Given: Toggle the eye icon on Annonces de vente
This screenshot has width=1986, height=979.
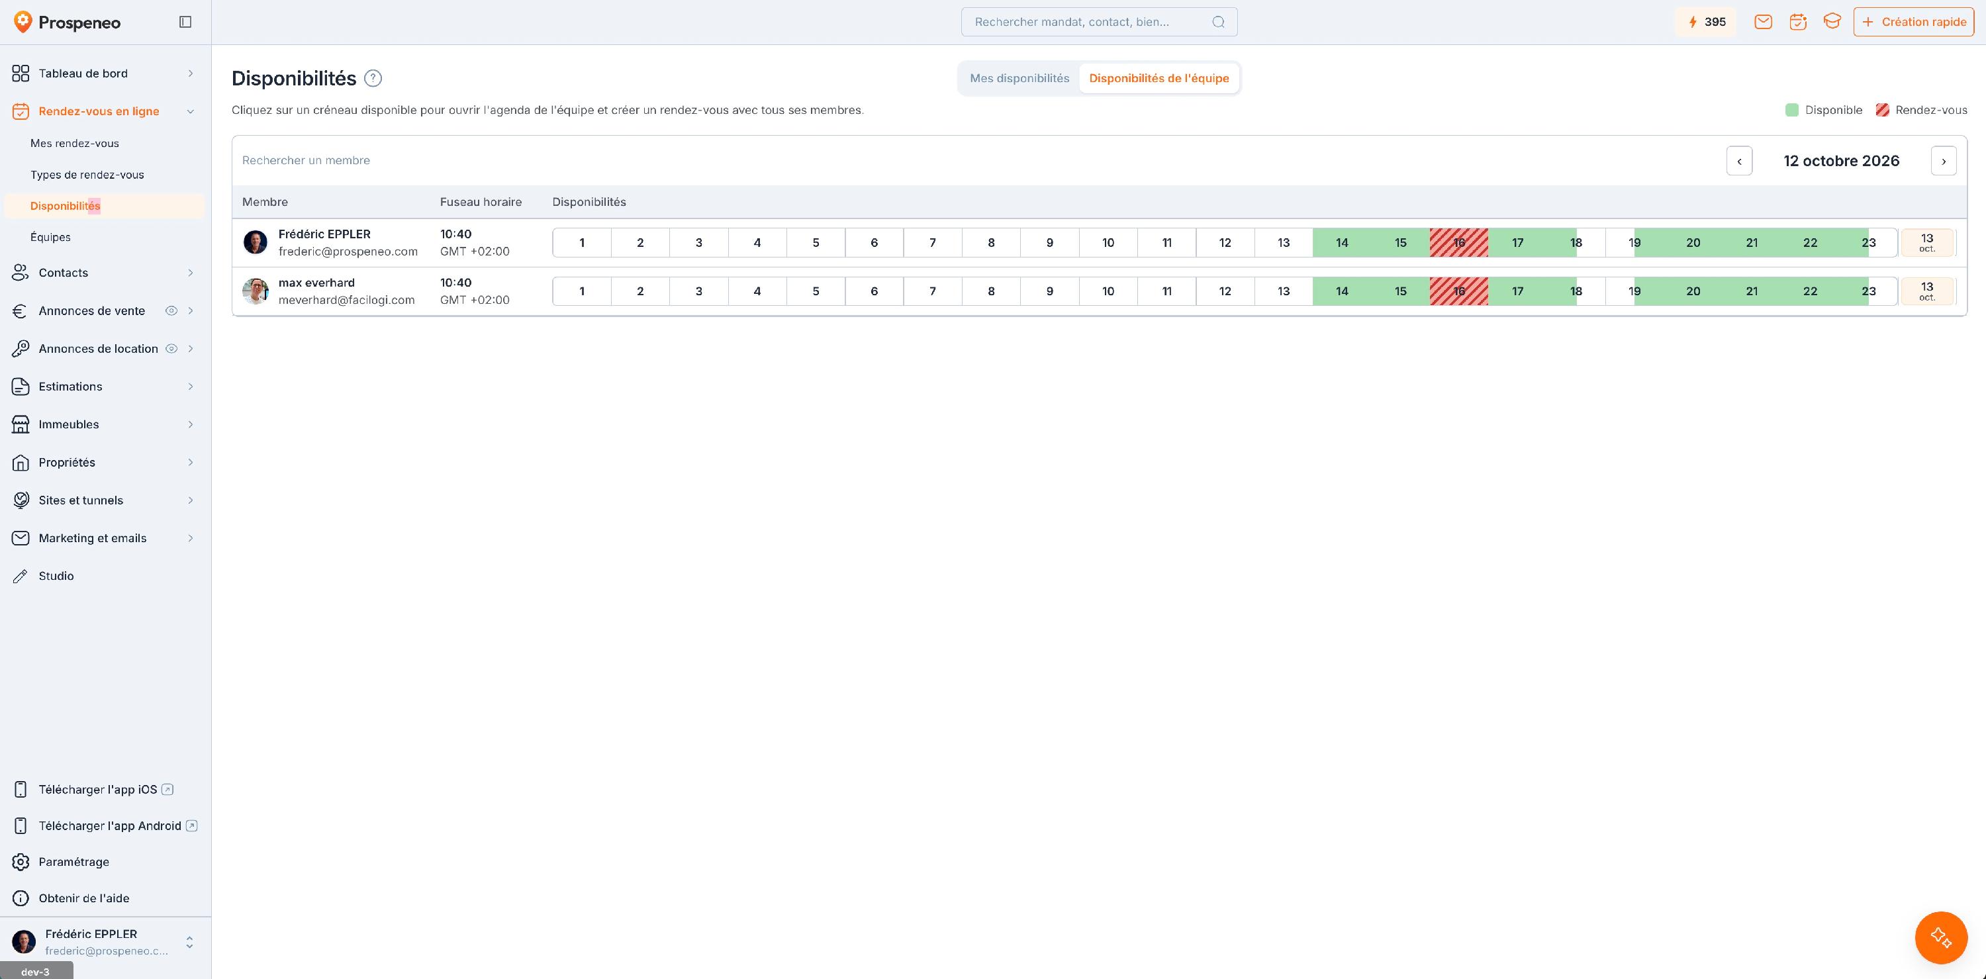Looking at the screenshot, I should (x=171, y=310).
